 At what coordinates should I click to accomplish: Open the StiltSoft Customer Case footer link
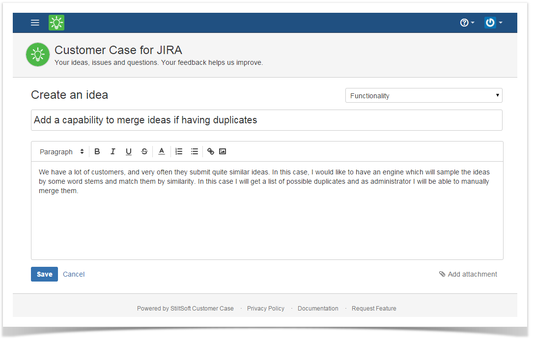pos(202,309)
